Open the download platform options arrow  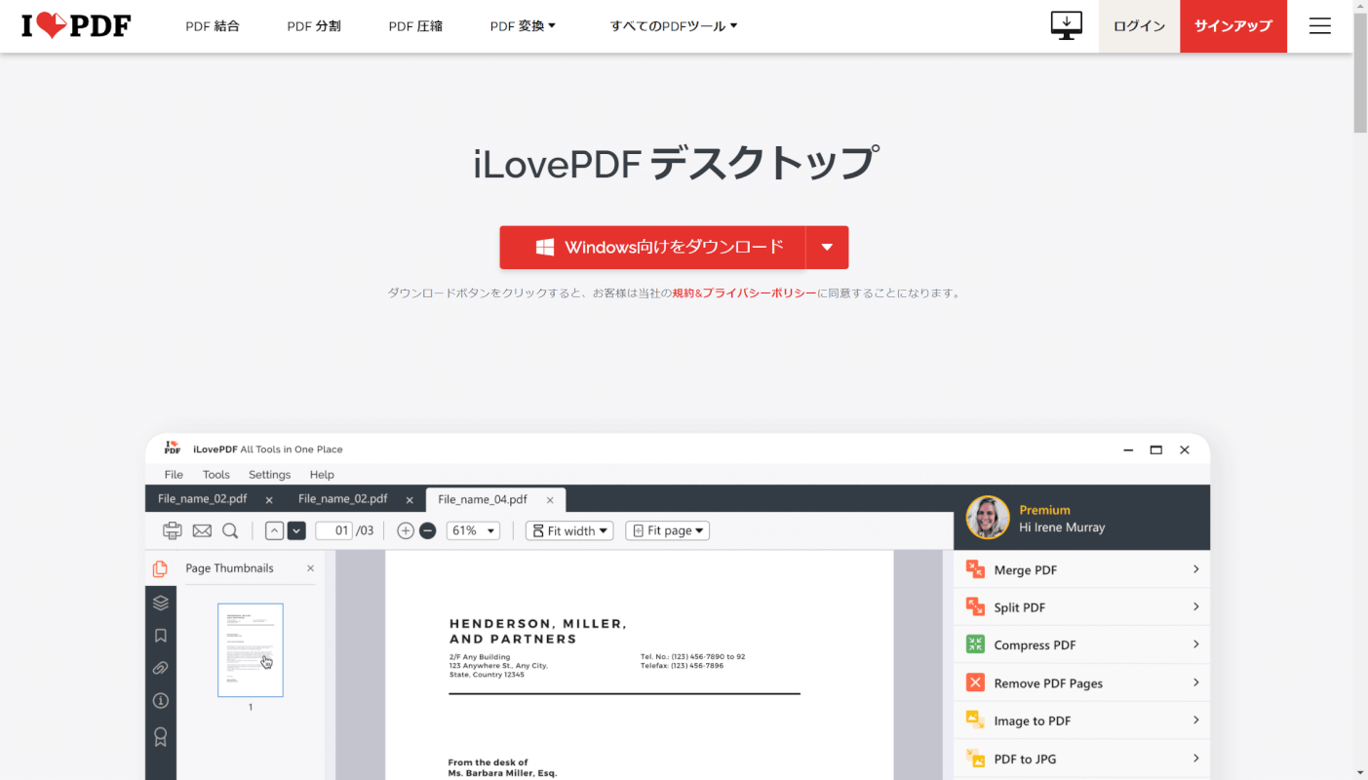click(827, 248)
